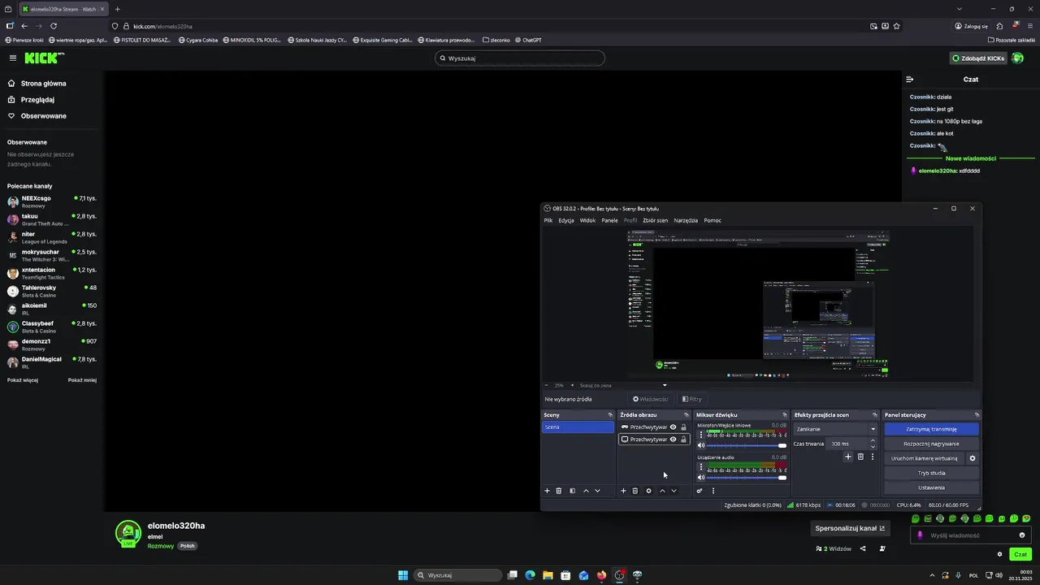Add a scene transition with plus icon
This screenshot has height=585, width=1040.
coord(848,457)
